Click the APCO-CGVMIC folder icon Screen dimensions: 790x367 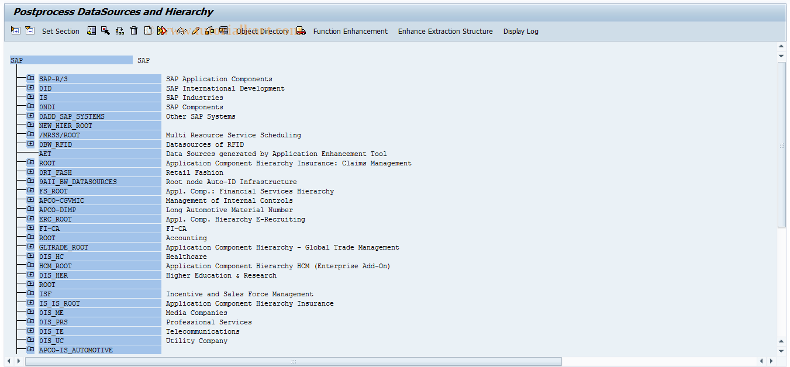click(x=30, y=200)
